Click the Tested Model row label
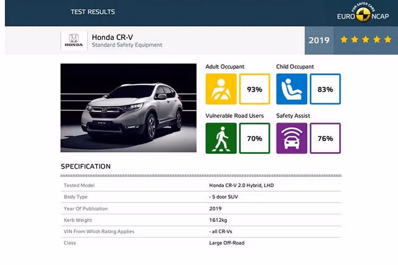This screenshot has width=398, height=265. (x=79, y=185)
